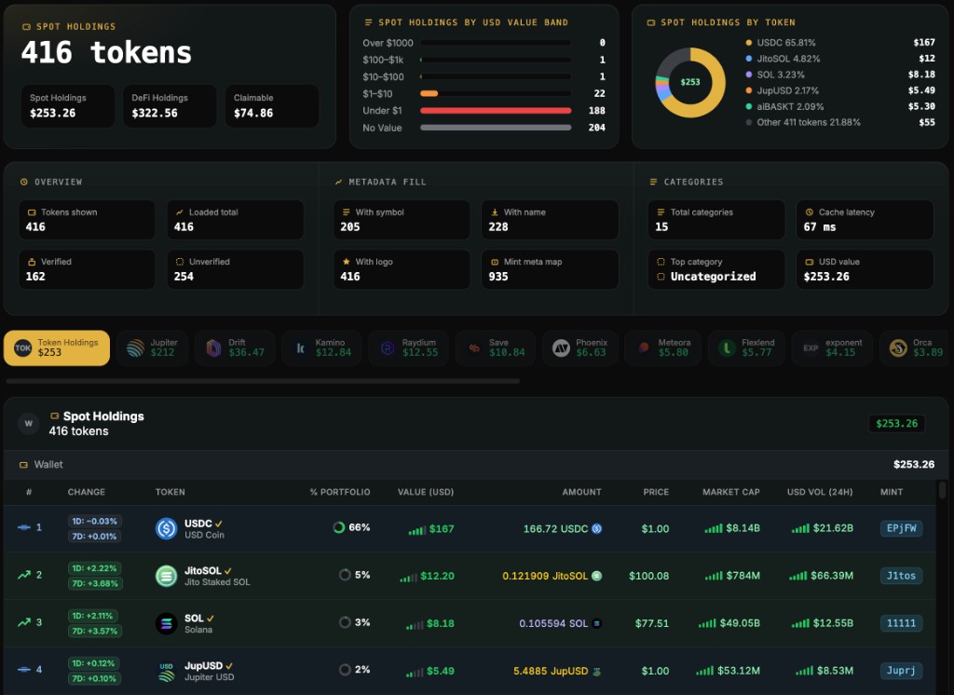Click the Uncategorized top category value
The height and width of the screenshot is (695, 954).
point(713,277)
